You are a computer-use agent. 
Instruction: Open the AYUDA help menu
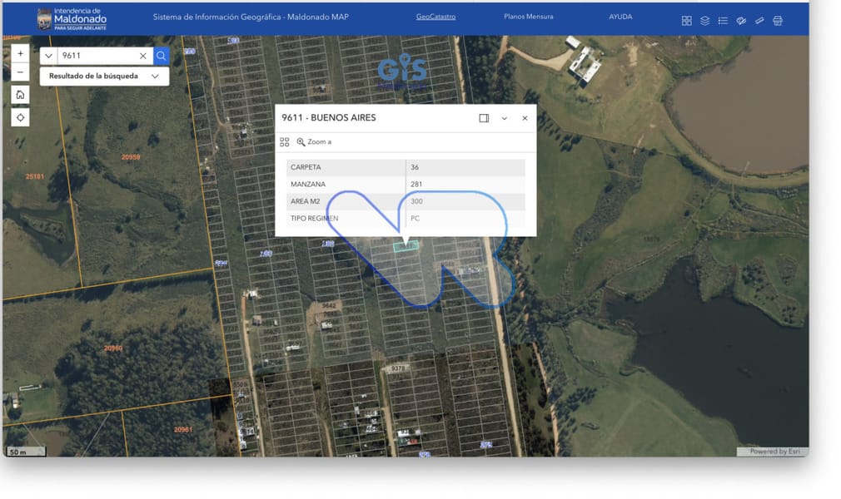(x=620, y=17)
